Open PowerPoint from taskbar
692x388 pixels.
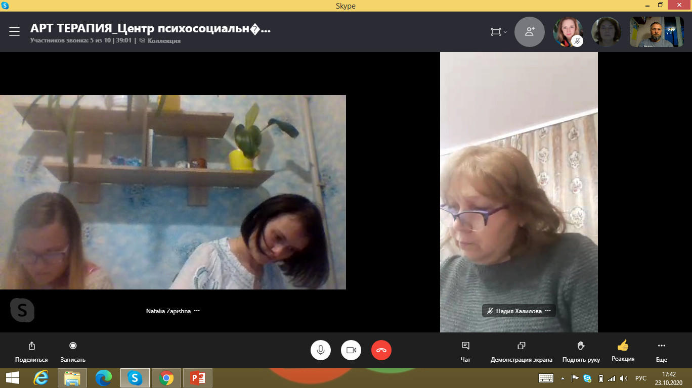tap(197, 378)
